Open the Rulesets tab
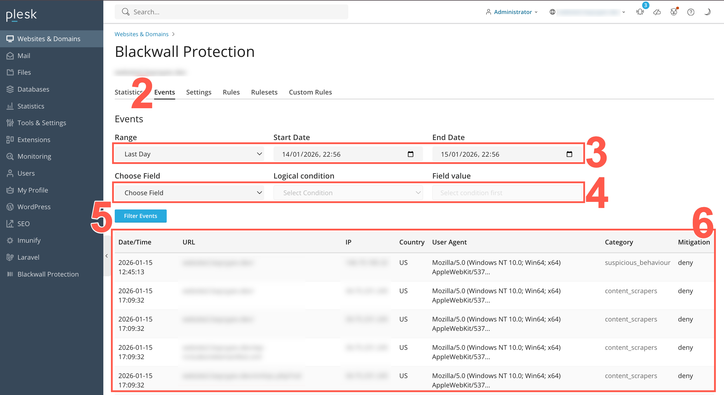Image resolution: width=724 pixels, height=395 pixels. point(264,92)
